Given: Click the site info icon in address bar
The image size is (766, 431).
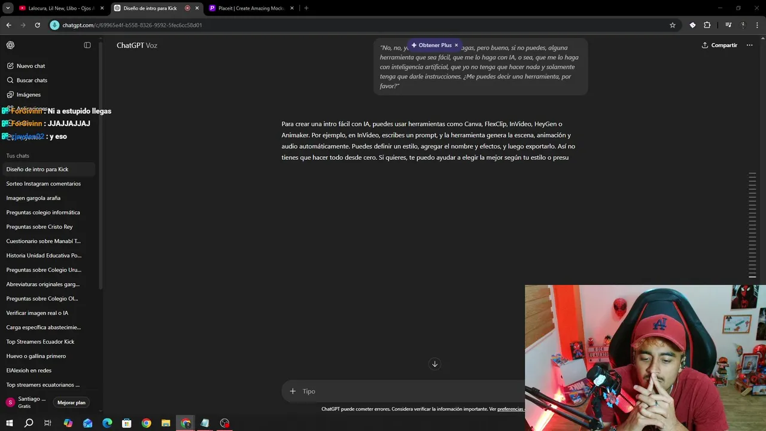Looking at the screenshot, I should pyautogui.click(x=55, y=25).
